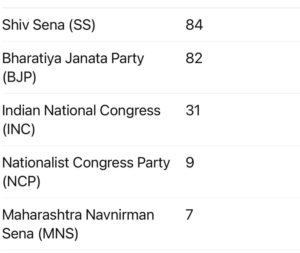Click the Shiv Sena (SS) party name
This screenshot has width=300, height=253.
(x=48, y=25)
